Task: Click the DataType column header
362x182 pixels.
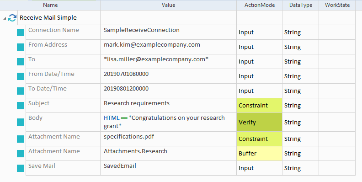Action: 301,5
